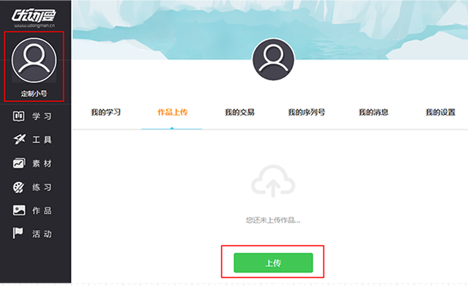Click the cloud upload icon
The image size is (468, 286).
273,181
